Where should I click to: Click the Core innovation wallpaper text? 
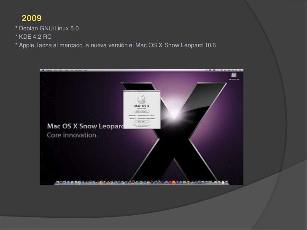(x=72, y=135)
